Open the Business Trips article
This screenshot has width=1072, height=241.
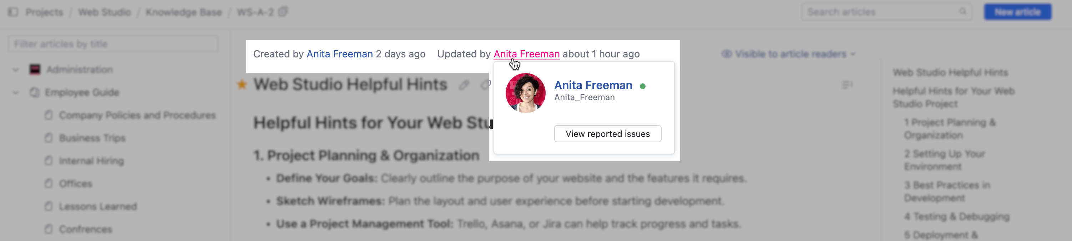click(x=92, y=138)
